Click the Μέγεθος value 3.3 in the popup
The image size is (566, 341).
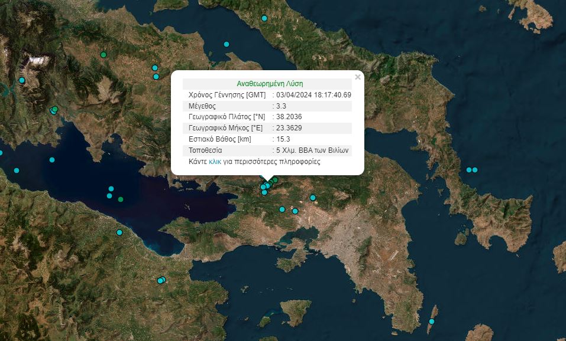pos(282,106)
